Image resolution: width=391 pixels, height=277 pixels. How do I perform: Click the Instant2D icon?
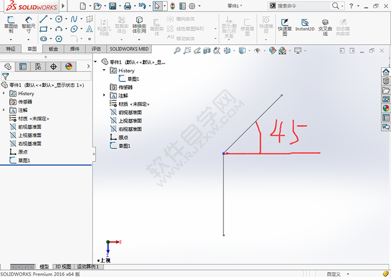click(x=305, y=25)
